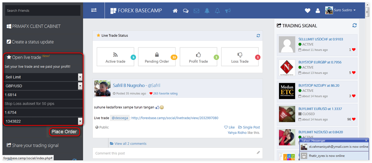Image resolution: width=372 pixels, height=163 pixels.
Task: Open the Active trade tile
Action: click(115, 57)
